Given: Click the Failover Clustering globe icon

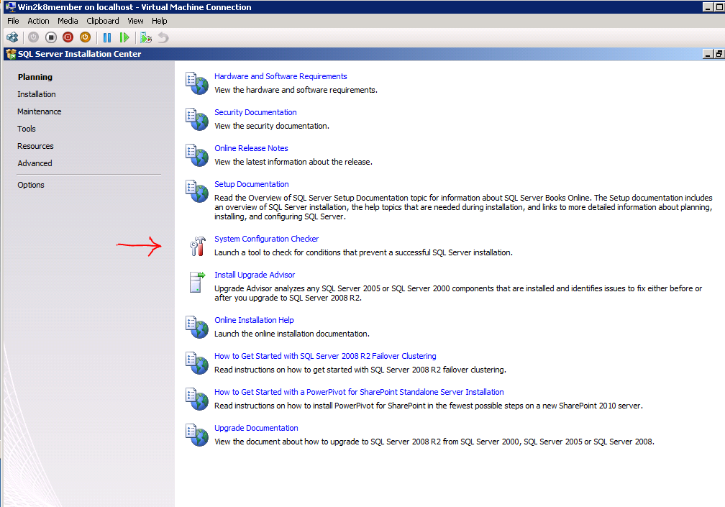Looking at the screenshot, I should coord(197,363).
